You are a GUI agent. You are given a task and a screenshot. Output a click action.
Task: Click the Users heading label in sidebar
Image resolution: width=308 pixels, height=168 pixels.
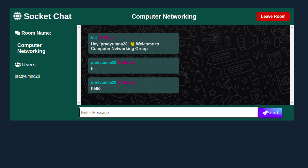point(29,65)
